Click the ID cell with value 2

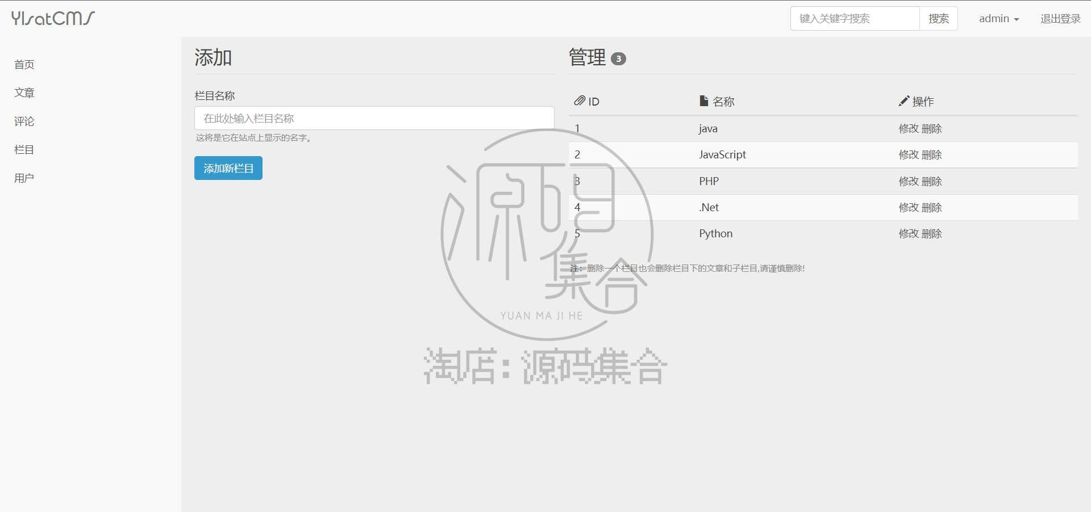577,155
